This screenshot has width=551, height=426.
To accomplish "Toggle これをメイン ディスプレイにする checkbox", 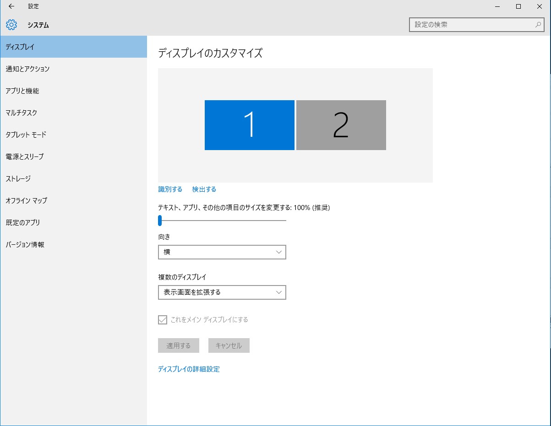I will tap(163, 320).
